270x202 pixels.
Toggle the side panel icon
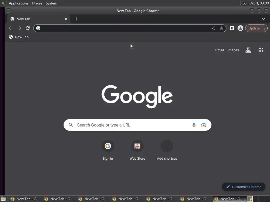pos(232,28)
